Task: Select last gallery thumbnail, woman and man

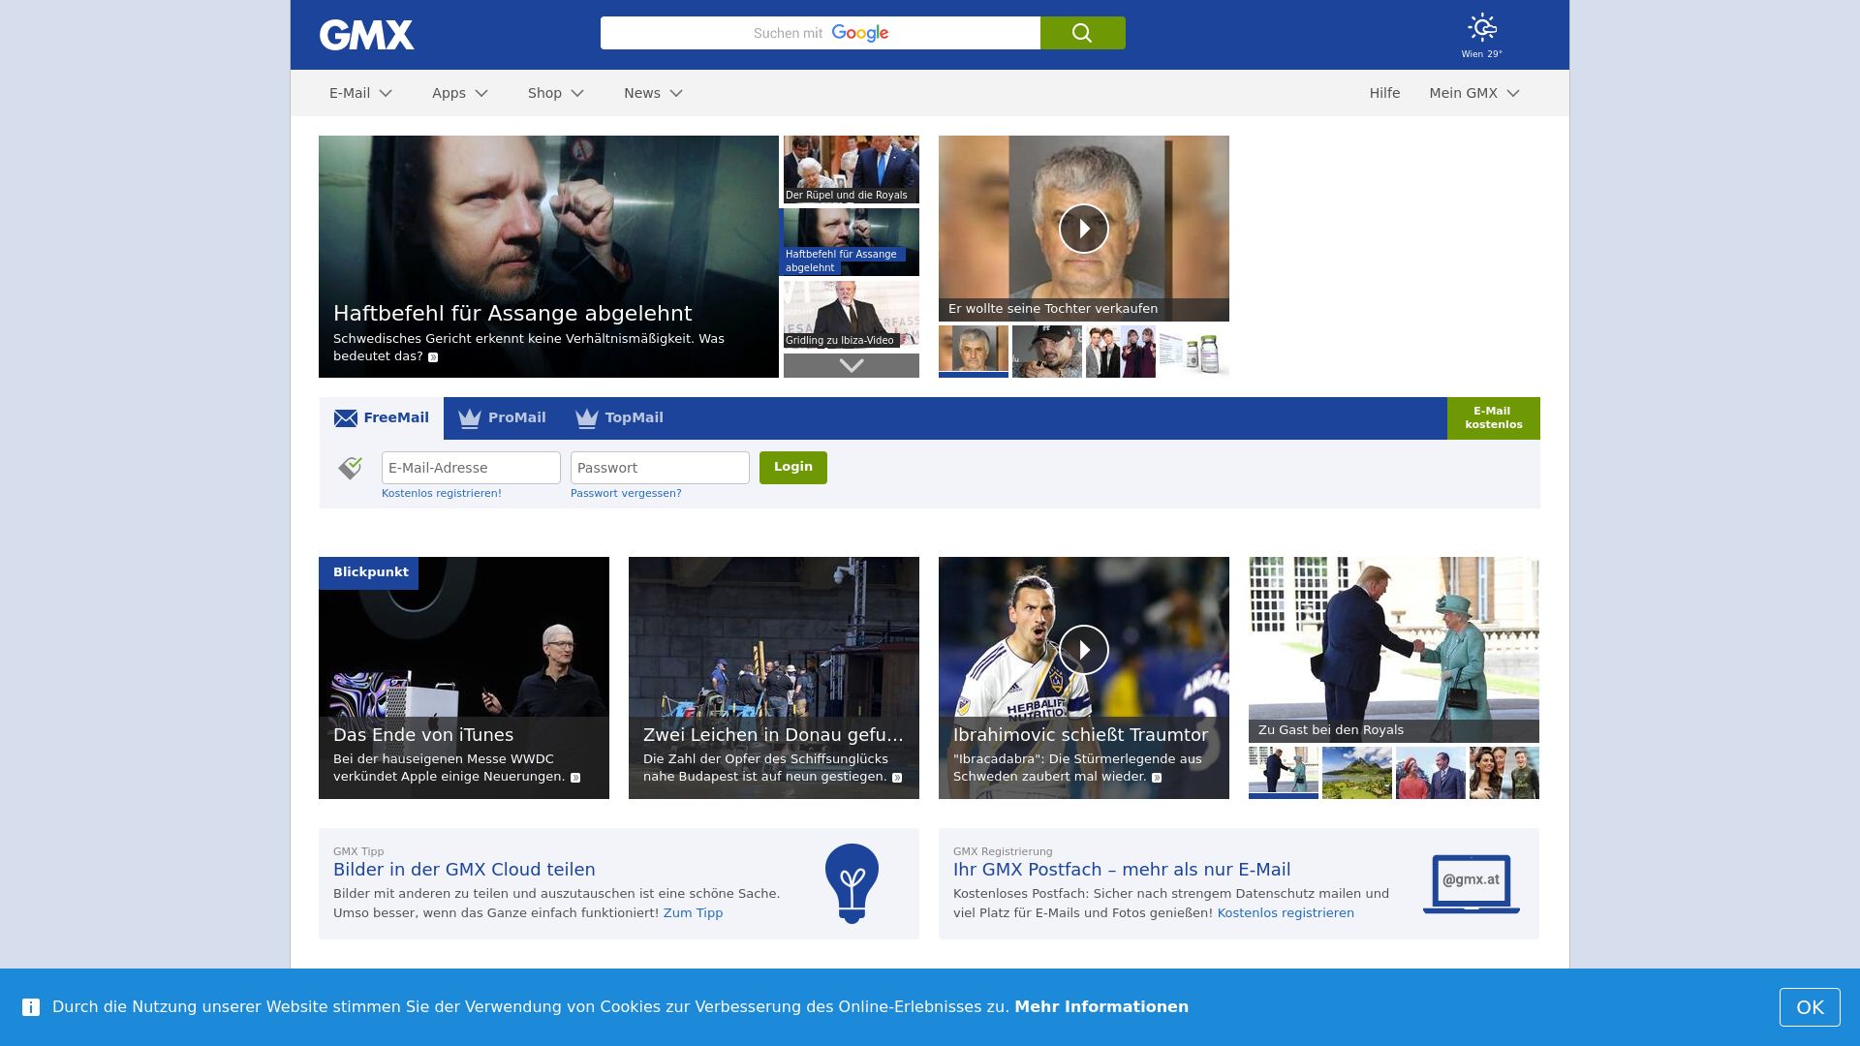Action: click(1504, 772)
